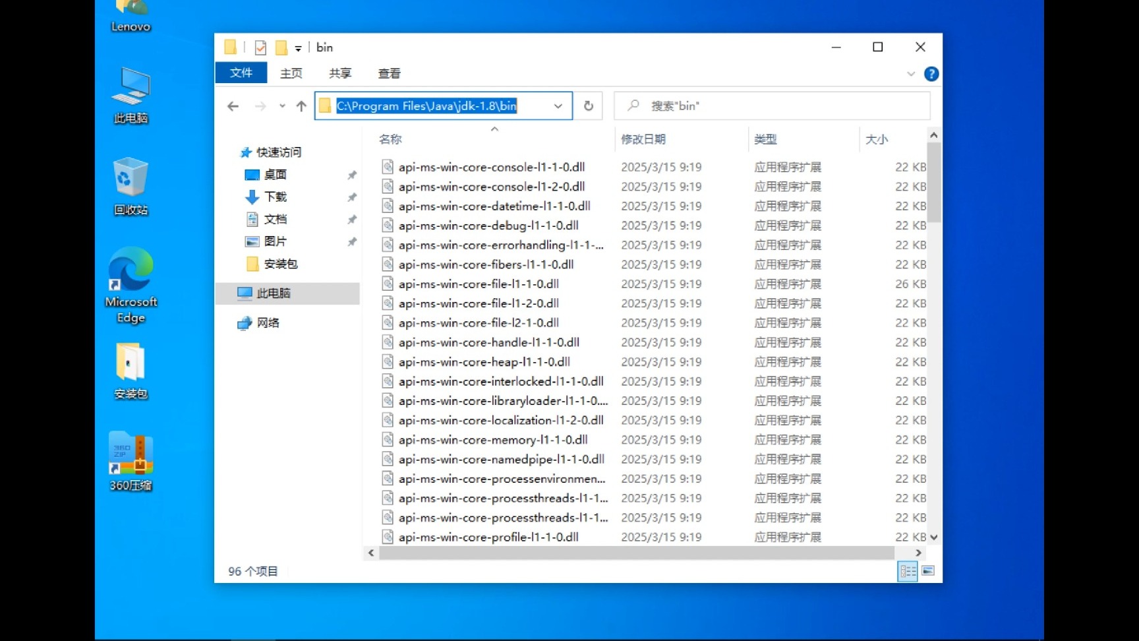Select file api-ms-win-core-file-l2-1-0.dll
The width and height of the screenshot is (1139, 641).
[479, 322]
